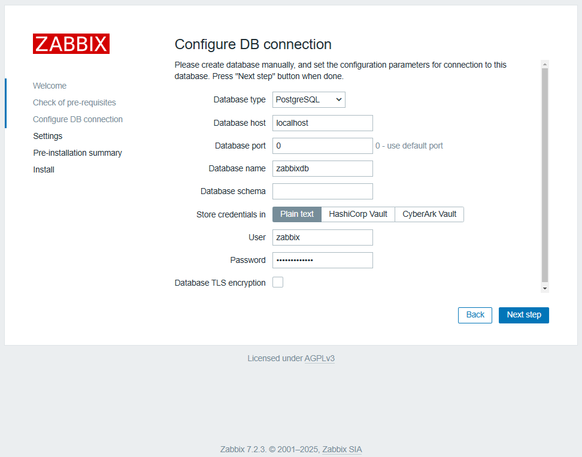The height and width of the screenshot is (457, 582).
Task: Click into the Database port field
Action: [323, 146]
